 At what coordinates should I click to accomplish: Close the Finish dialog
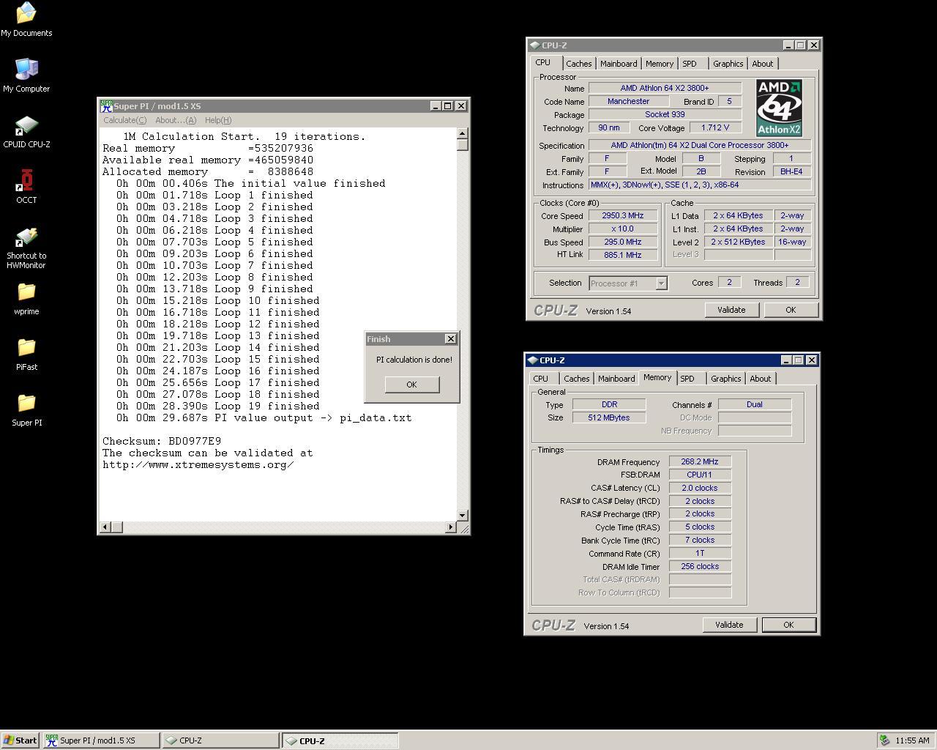click(450, 339)
